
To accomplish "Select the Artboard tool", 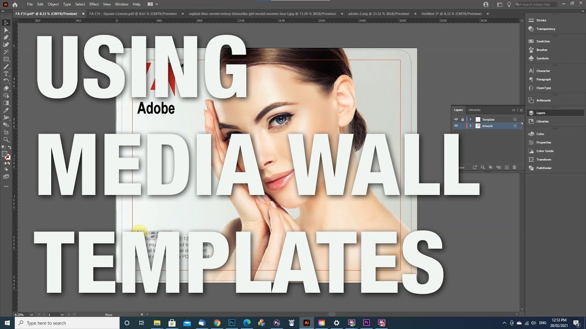I will [x=6, y=132].
